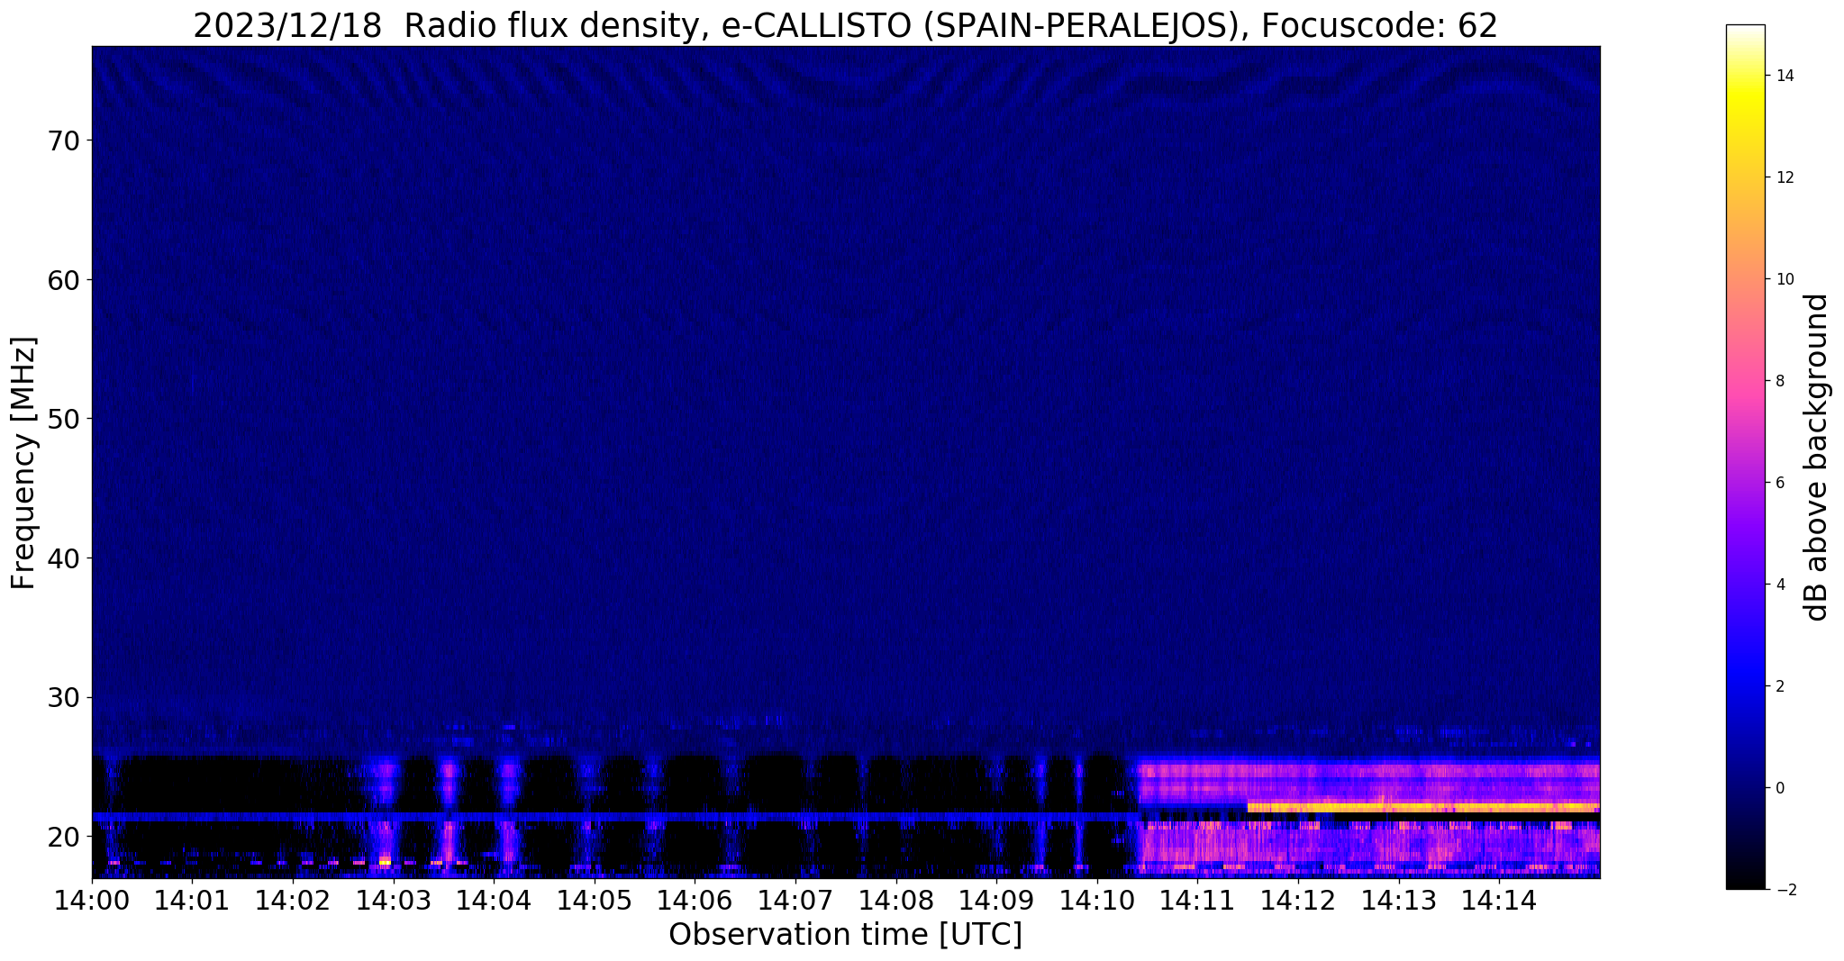Screen dimensions: 1844x961
Task: Click the colorbar tick value 6
Action: coord(1779,483)
